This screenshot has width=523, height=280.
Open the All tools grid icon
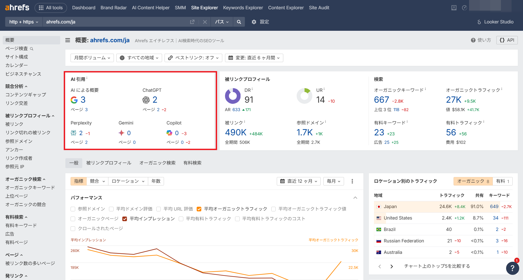41,8
